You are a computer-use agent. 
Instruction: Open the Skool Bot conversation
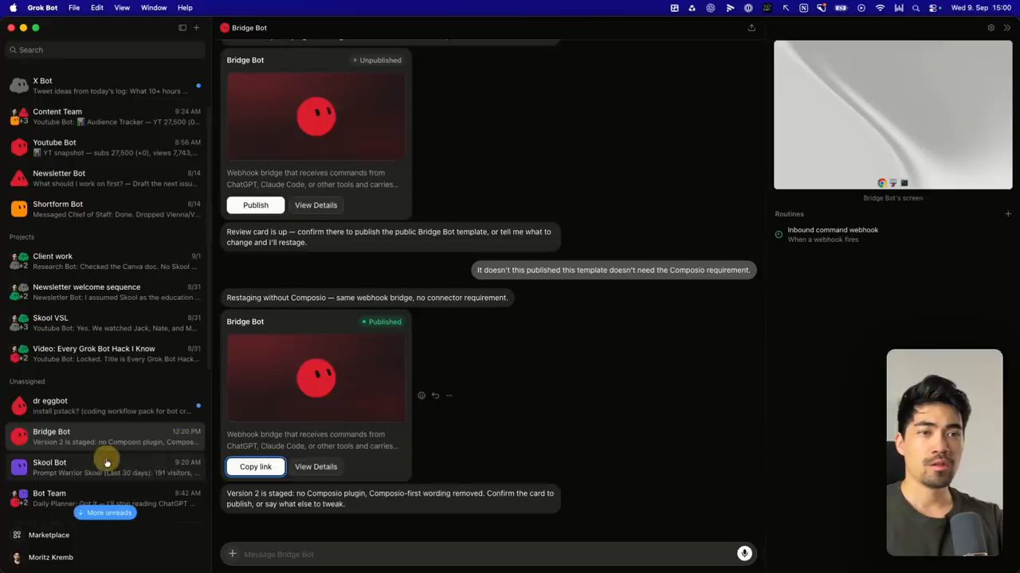(x=106, y=467)
